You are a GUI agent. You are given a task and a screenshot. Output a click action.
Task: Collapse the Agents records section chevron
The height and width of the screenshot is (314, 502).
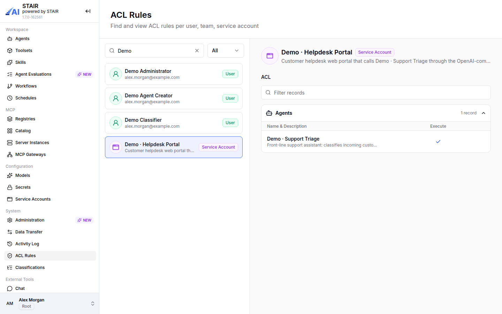click(x=484, y=113)
